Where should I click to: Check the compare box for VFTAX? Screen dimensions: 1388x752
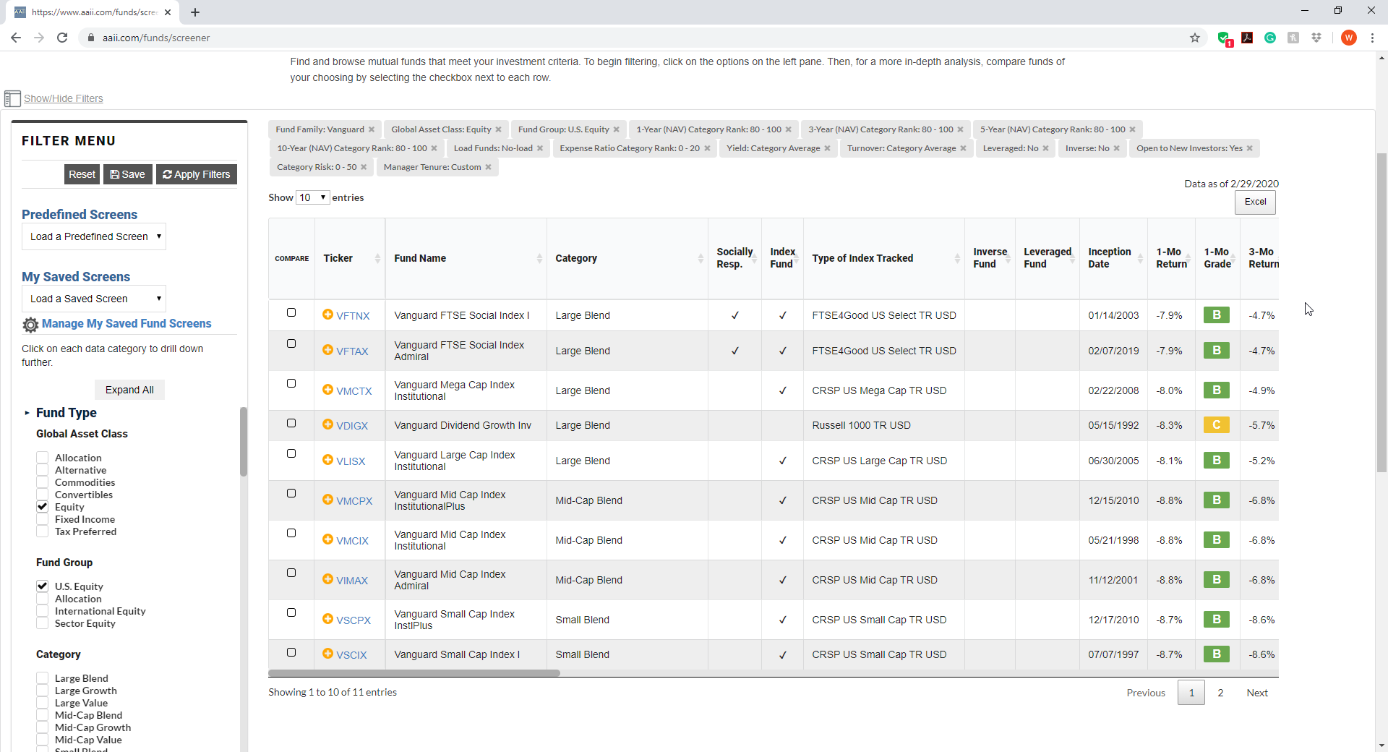coord(291,343)
